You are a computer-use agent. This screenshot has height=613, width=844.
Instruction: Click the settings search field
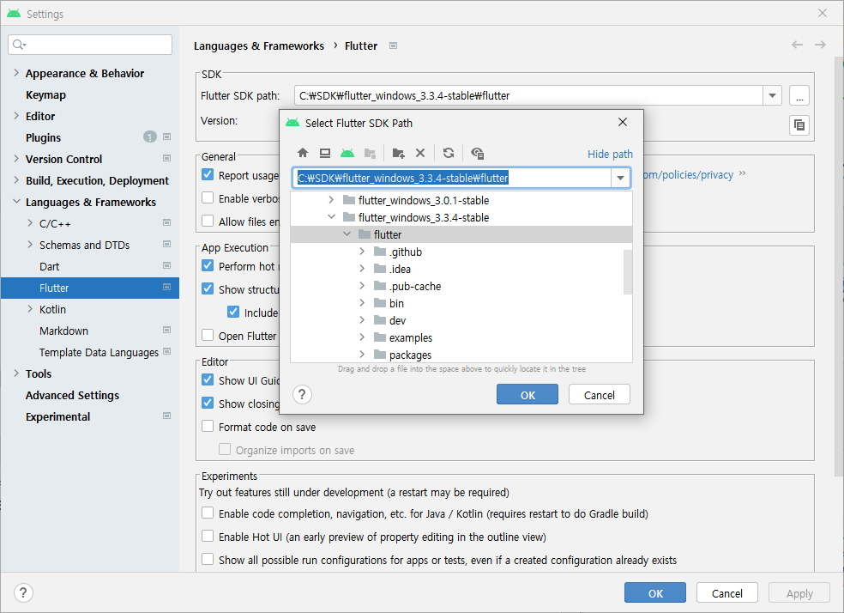click(x=90, y=45)
